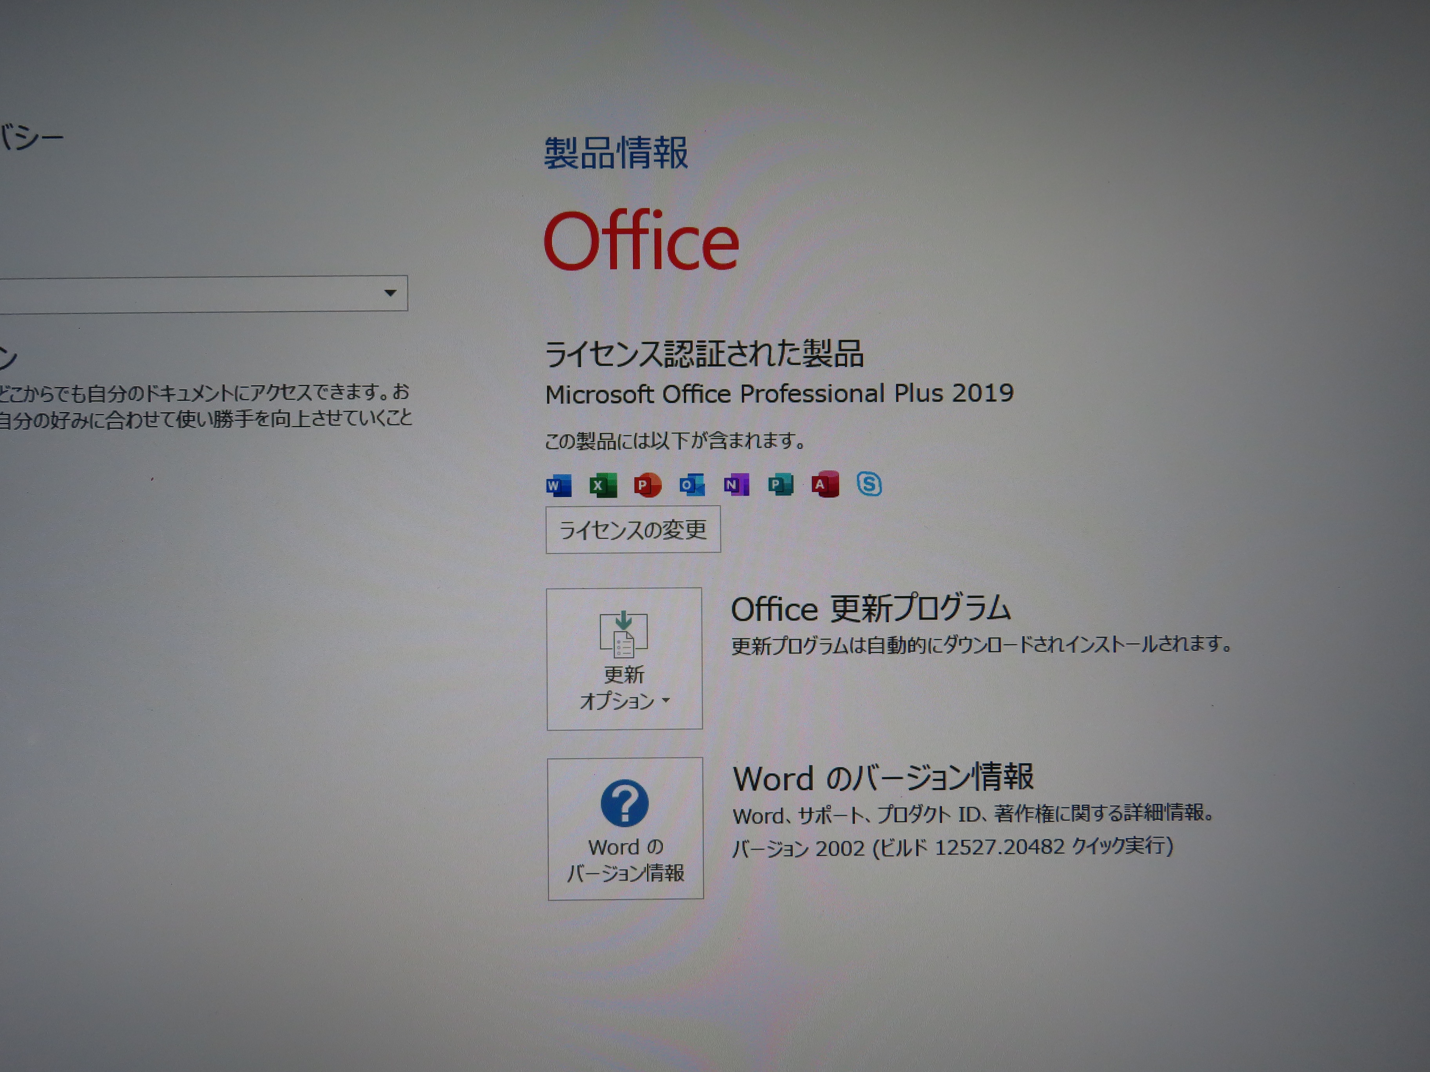Click the 製品情報 heading
The width and height of the screenshot is (1430, 1072).
pos(615,153)
